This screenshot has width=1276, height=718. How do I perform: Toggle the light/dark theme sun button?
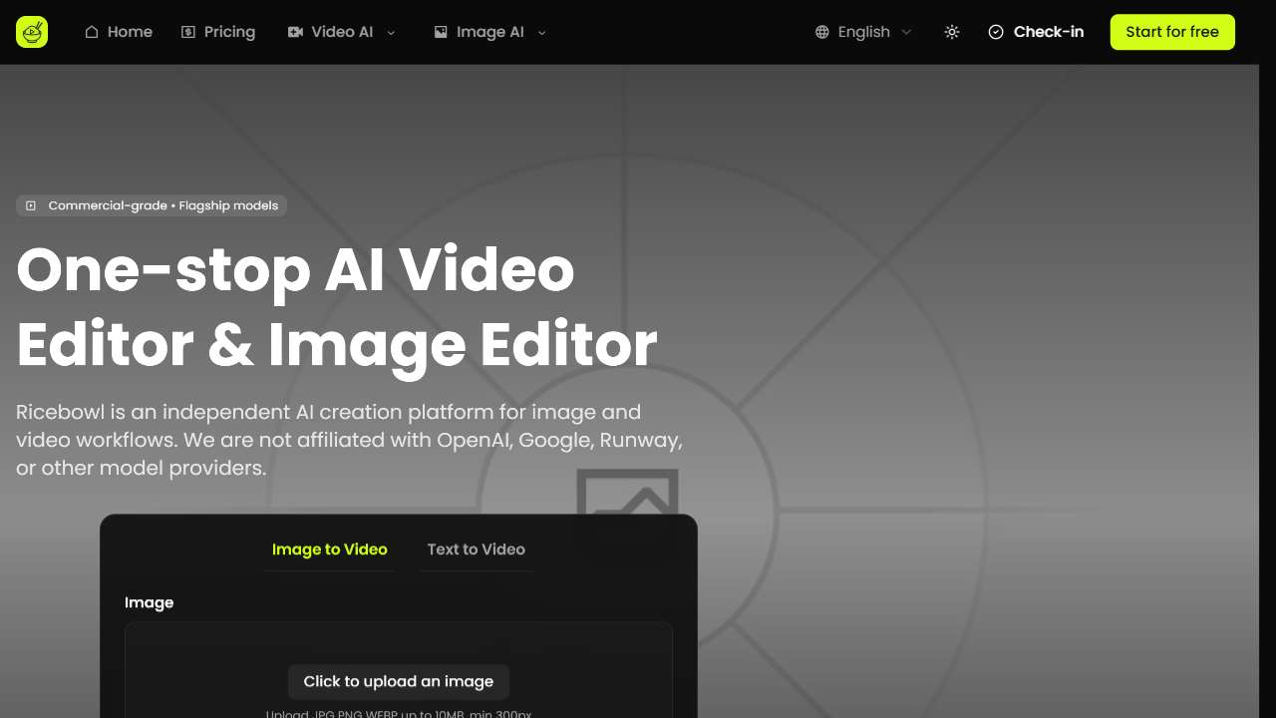coord(952,32)
